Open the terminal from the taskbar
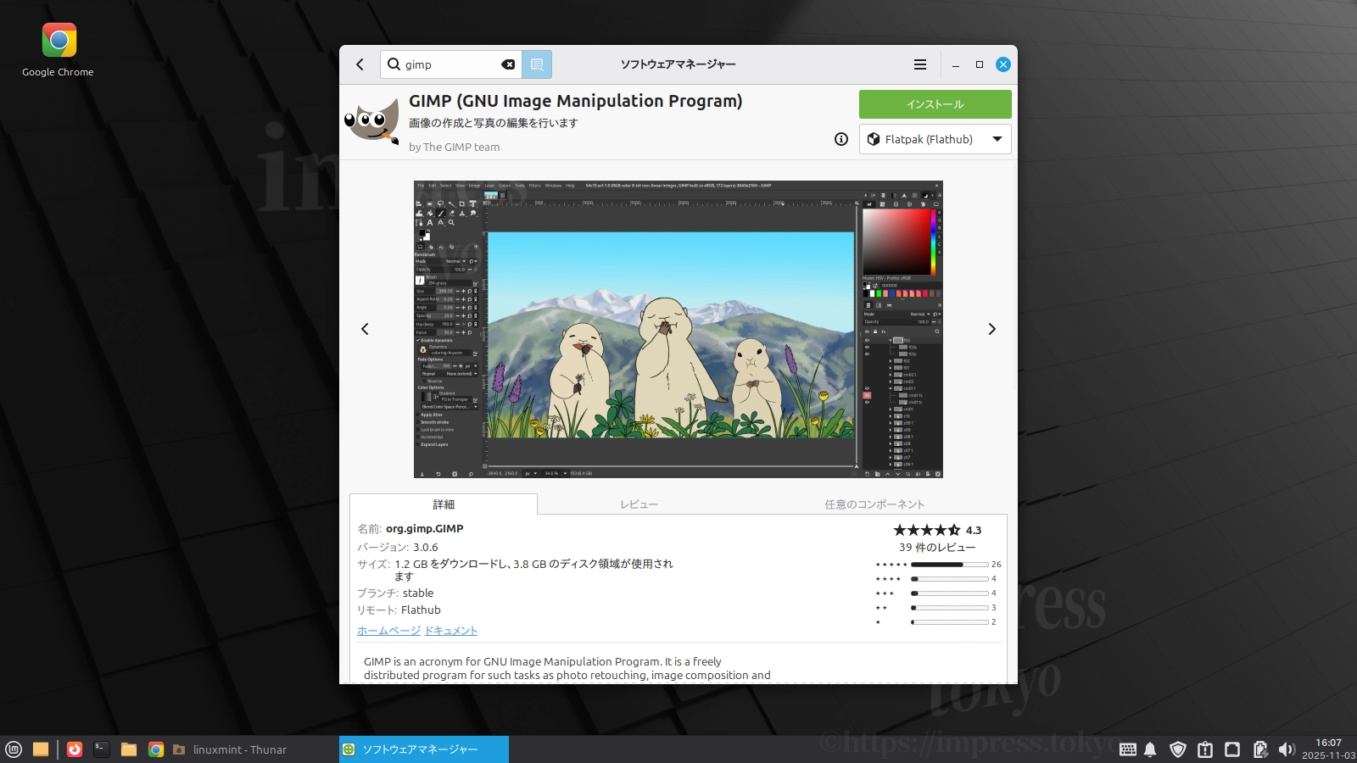 pyautogui.click(x=102, y=749)
